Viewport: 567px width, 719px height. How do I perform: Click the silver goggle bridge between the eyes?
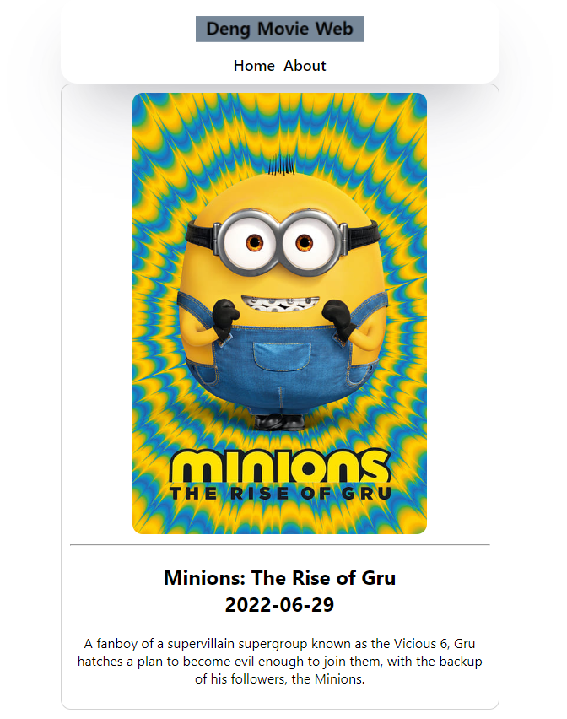[279, 240]
